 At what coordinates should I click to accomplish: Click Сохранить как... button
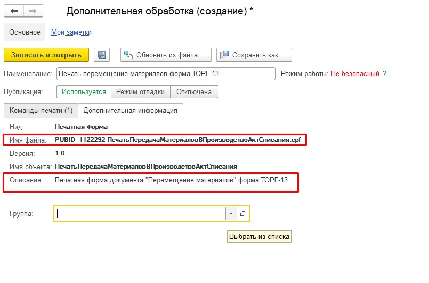pos(254,55)
